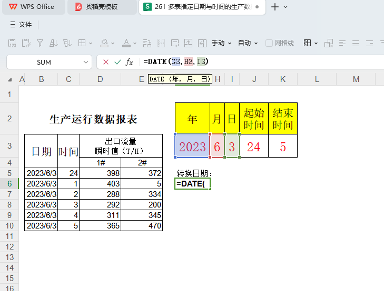
Task: Click the day cell showing 3
Action: pos(232,146)
